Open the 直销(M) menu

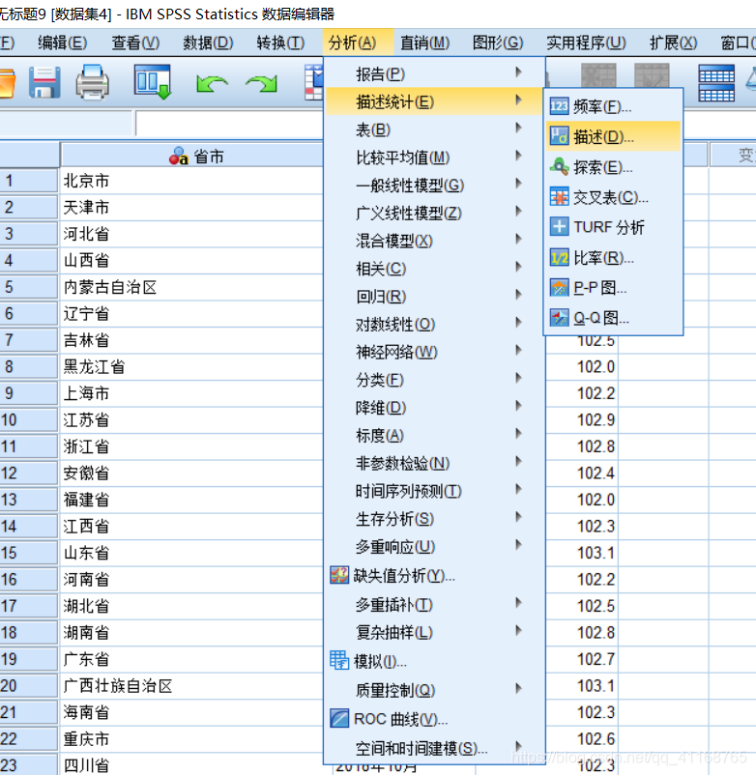(x=424, y=43)
